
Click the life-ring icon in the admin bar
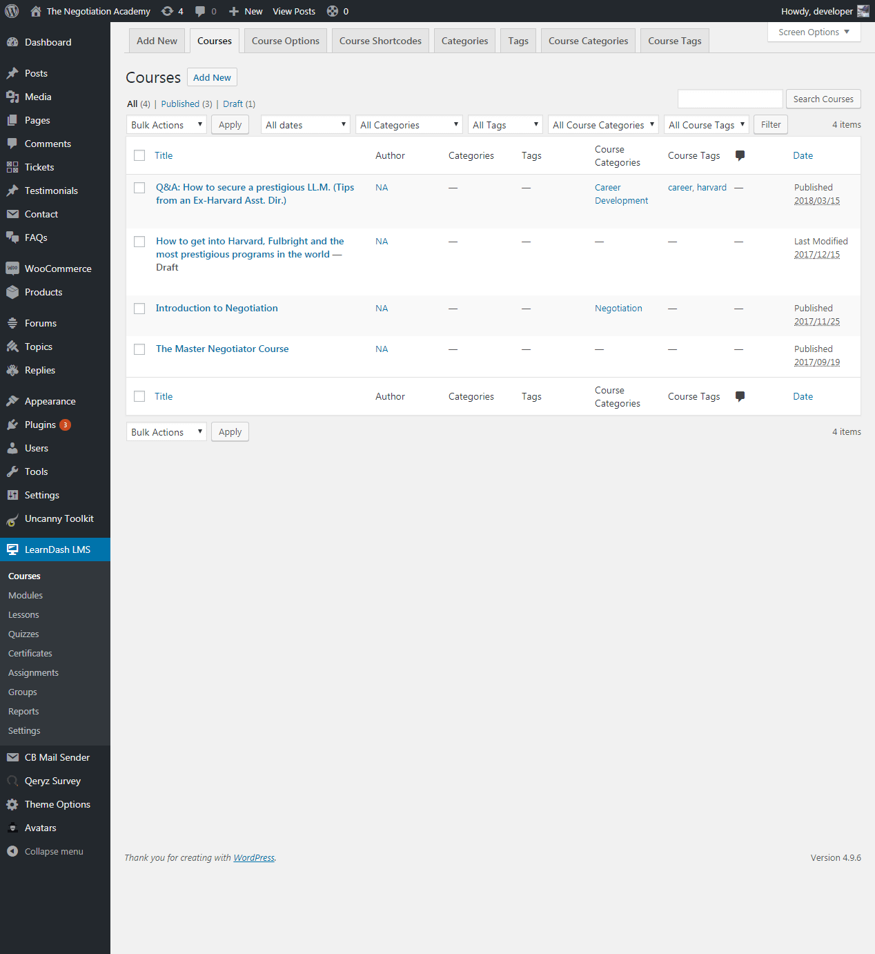click(333, 11)
